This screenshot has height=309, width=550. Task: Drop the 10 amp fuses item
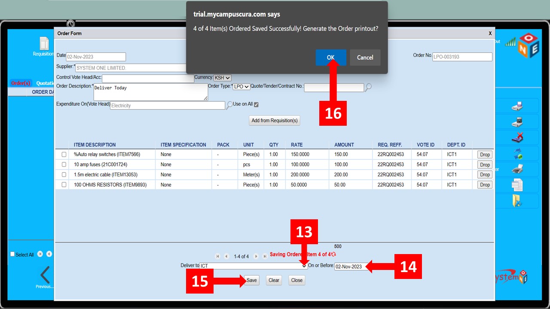point(485,165)
